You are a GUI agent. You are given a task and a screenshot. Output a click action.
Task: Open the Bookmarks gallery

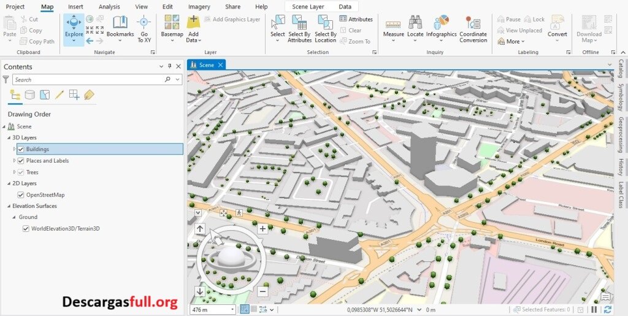(120, 29)
